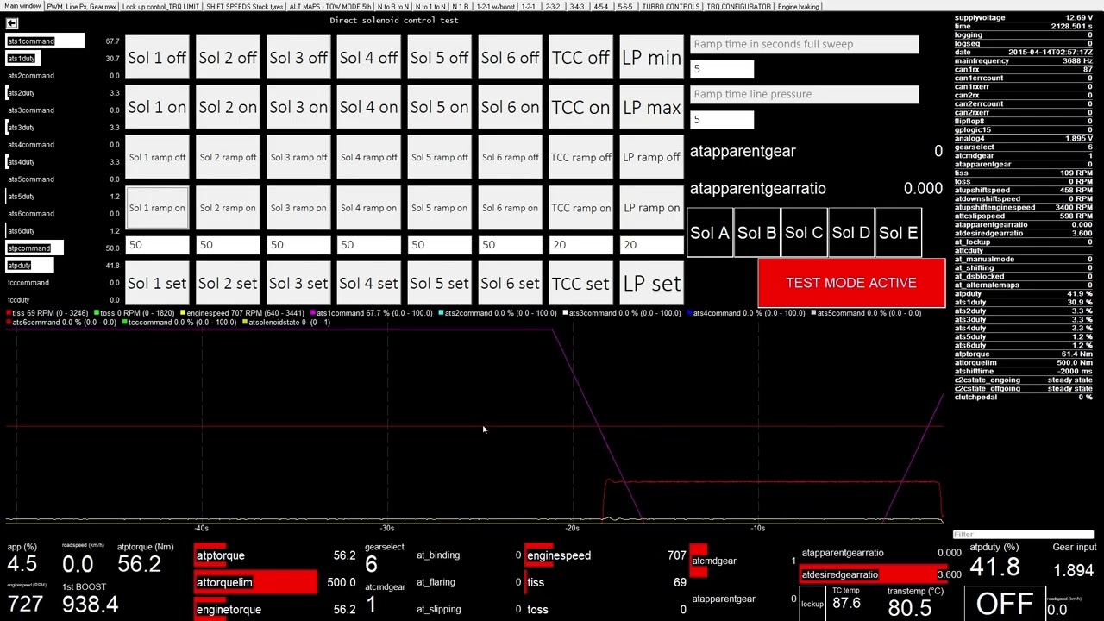Open the PWM, Line Px, Gear max tab
The width and height of the screenshot is (1104, 621).
[81, 6]
